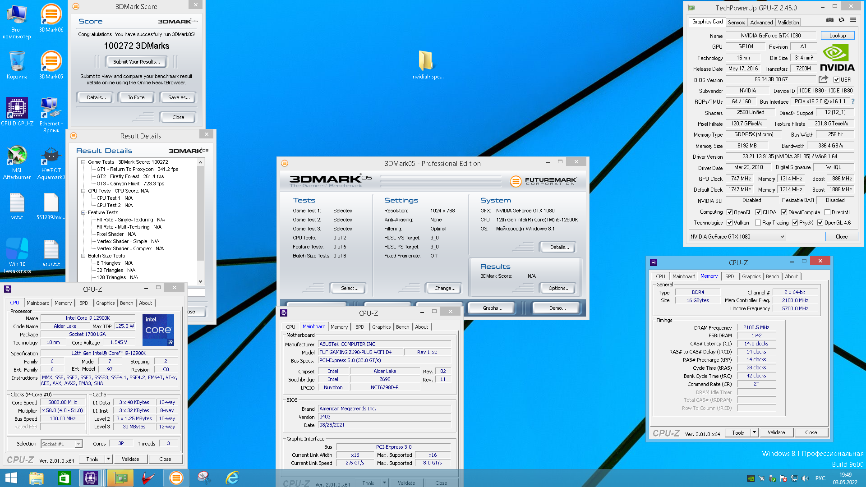The width and height of the screenshot is (866, 487).
Task: Select the Ethernet shortcut desktop icon
Action: pos(51,115)
